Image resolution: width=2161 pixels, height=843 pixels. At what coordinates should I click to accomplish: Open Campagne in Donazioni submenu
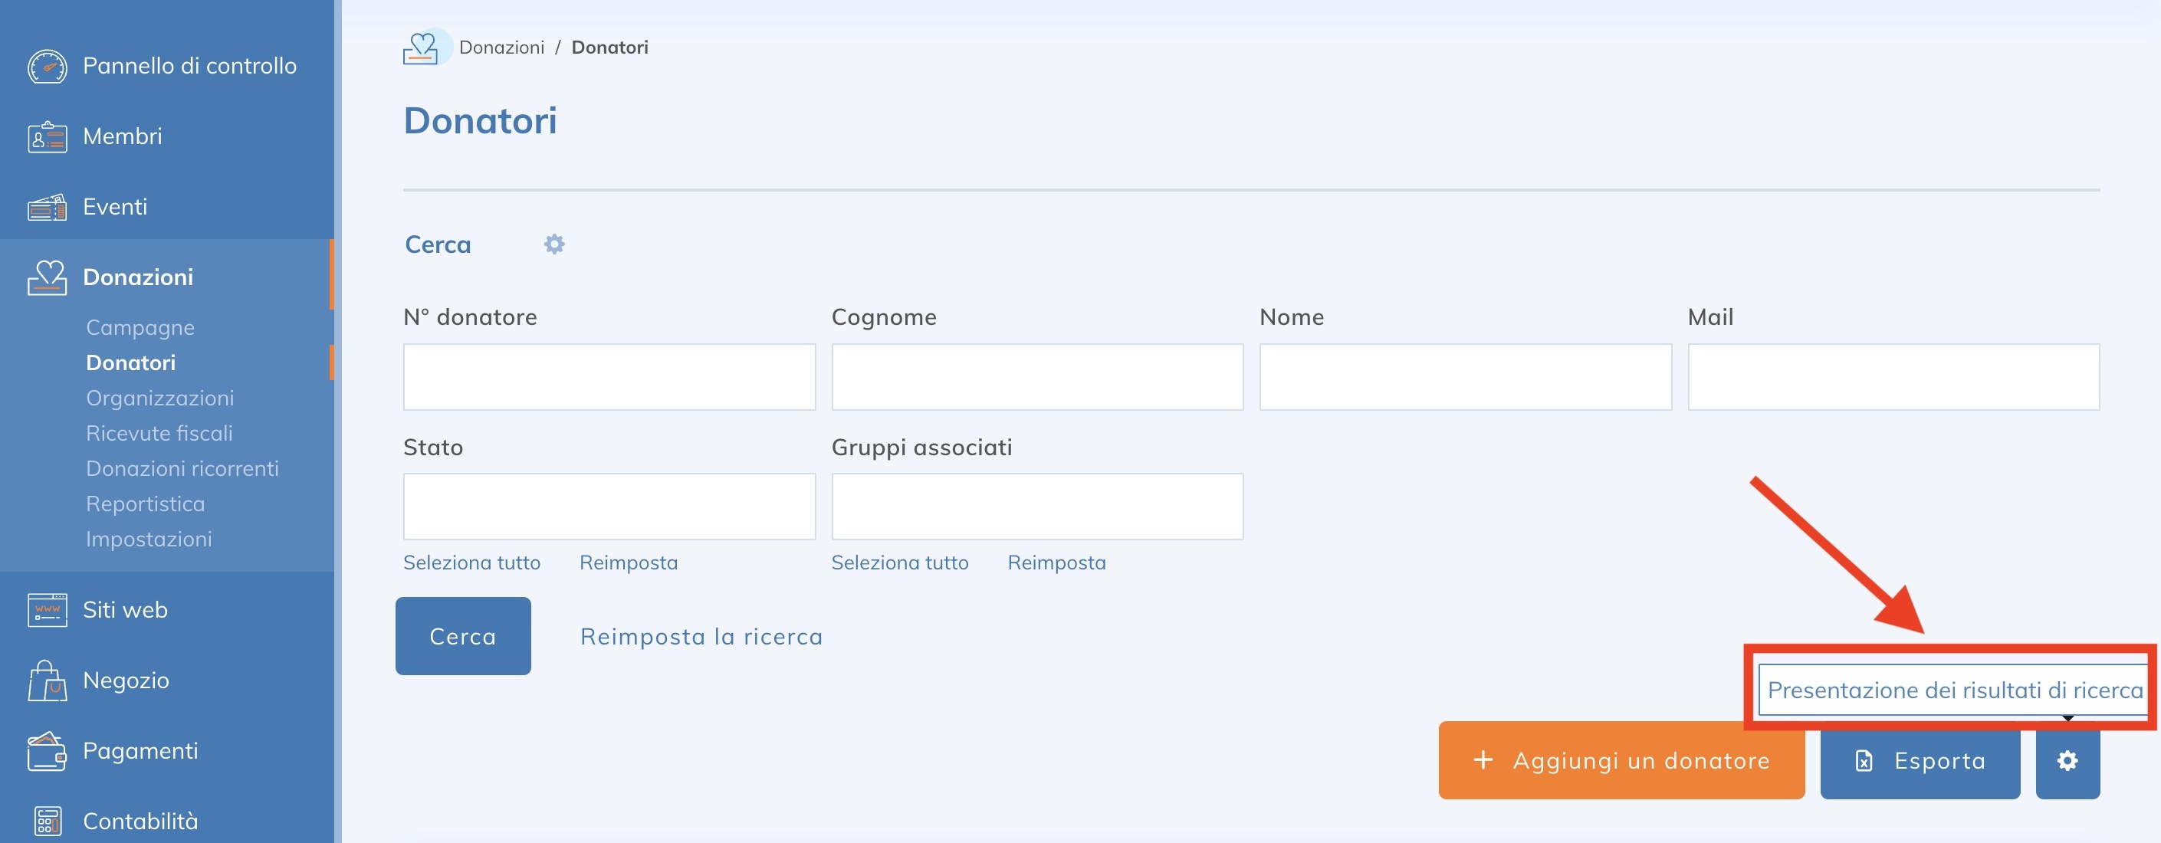pyautogui.click(x=140, y=327)
